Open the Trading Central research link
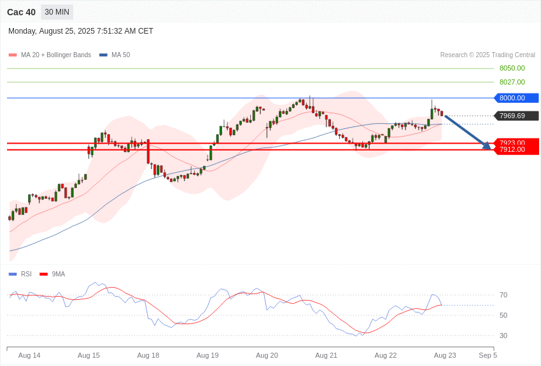This screenshot has width=541, height=366. point(488,55)
